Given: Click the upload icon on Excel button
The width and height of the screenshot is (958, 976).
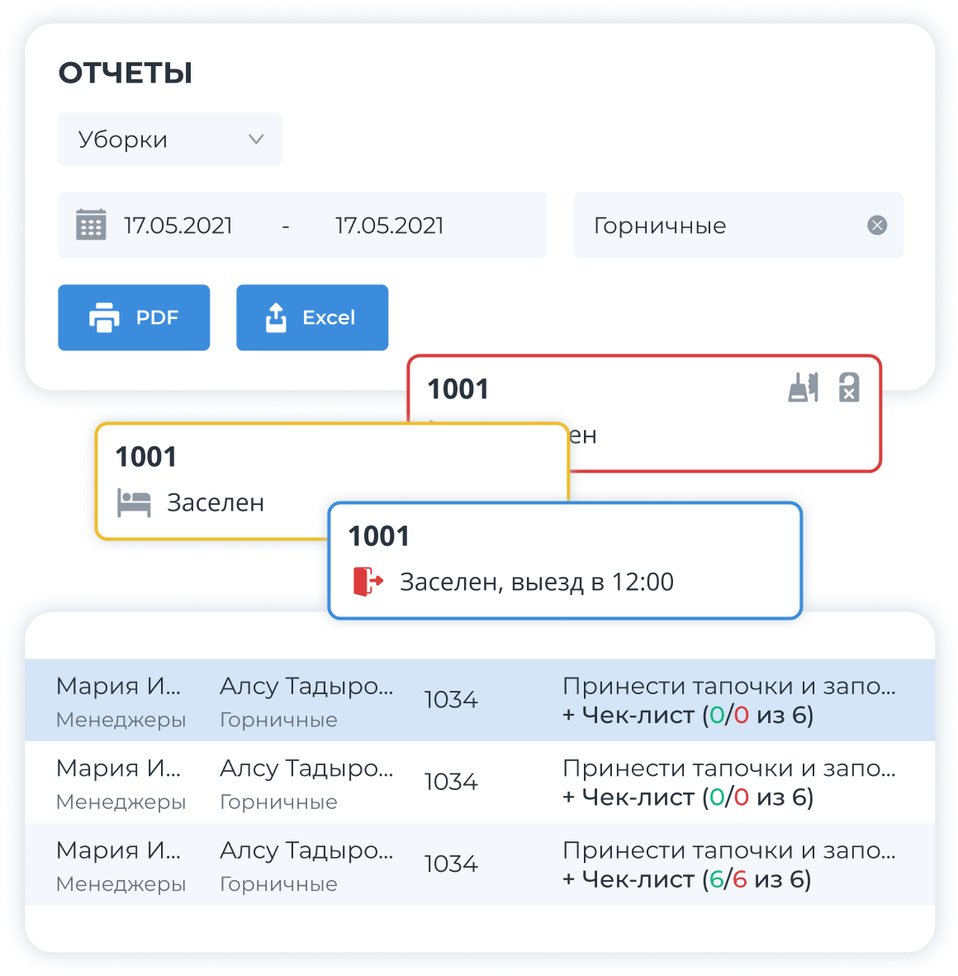Looking at the screenshot, I should tap(276, 317).
